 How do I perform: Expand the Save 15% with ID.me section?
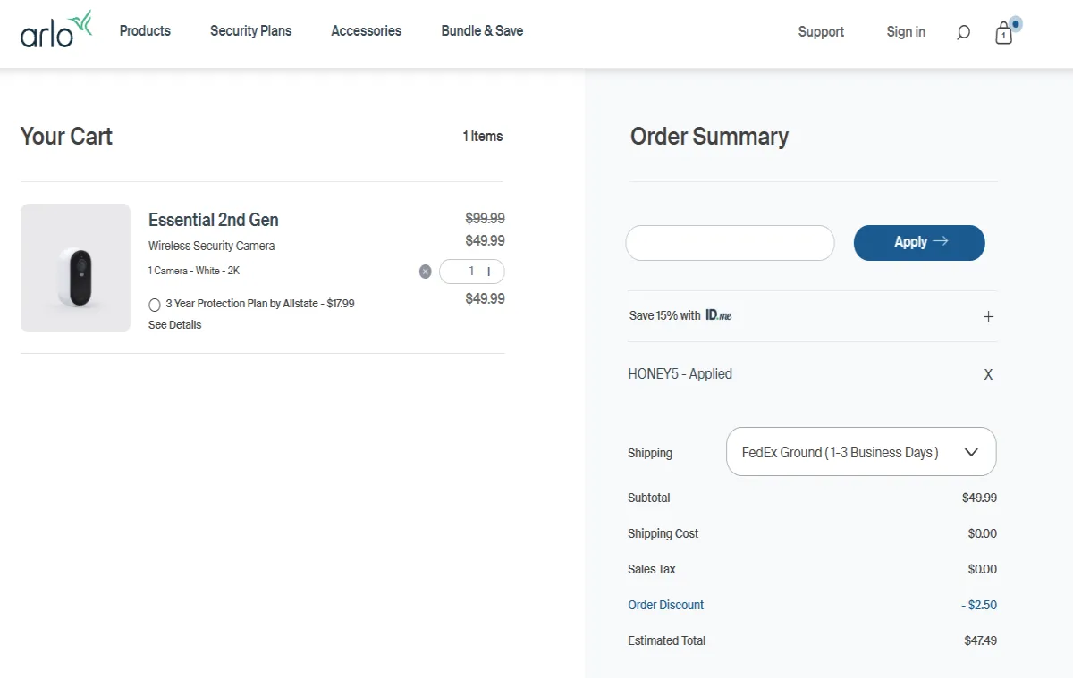point(988,315)
